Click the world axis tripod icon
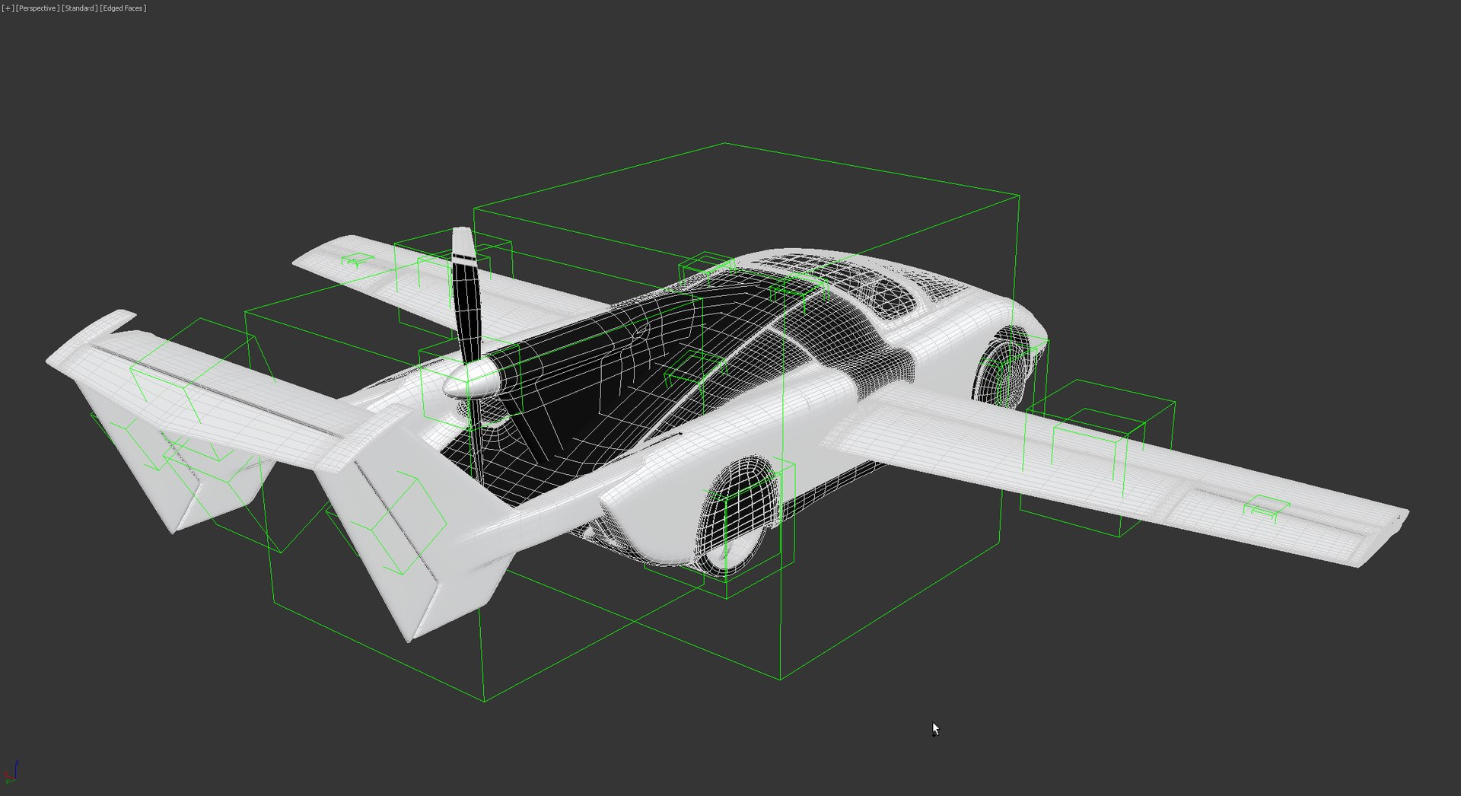Image resolution: width=1461 pixels, height=796 pixels. tap(11, 773)
